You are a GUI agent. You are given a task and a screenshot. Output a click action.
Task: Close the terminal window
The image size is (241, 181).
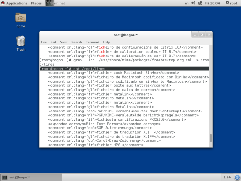click(x=209, y=35)
